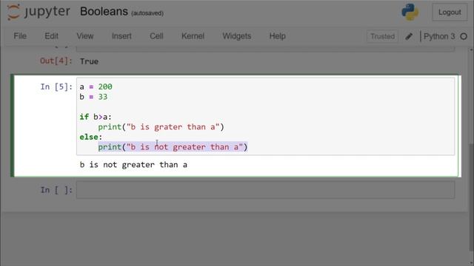Click the Out[4] True output value
The height and width of the screenshot is (266, 474).
(89, 61)
